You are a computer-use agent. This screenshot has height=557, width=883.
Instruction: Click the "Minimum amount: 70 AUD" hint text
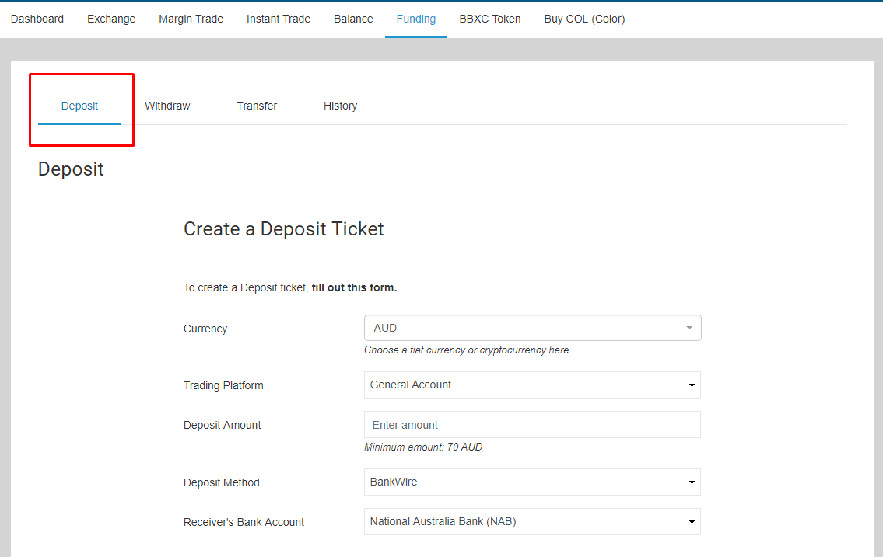click(x=423, y=447)
